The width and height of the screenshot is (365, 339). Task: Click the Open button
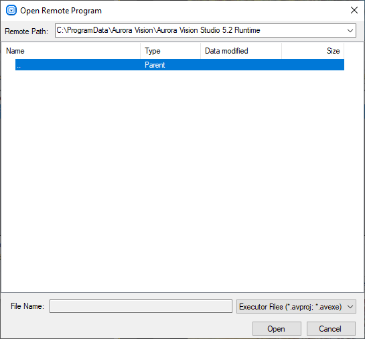(x=277, y=328)
